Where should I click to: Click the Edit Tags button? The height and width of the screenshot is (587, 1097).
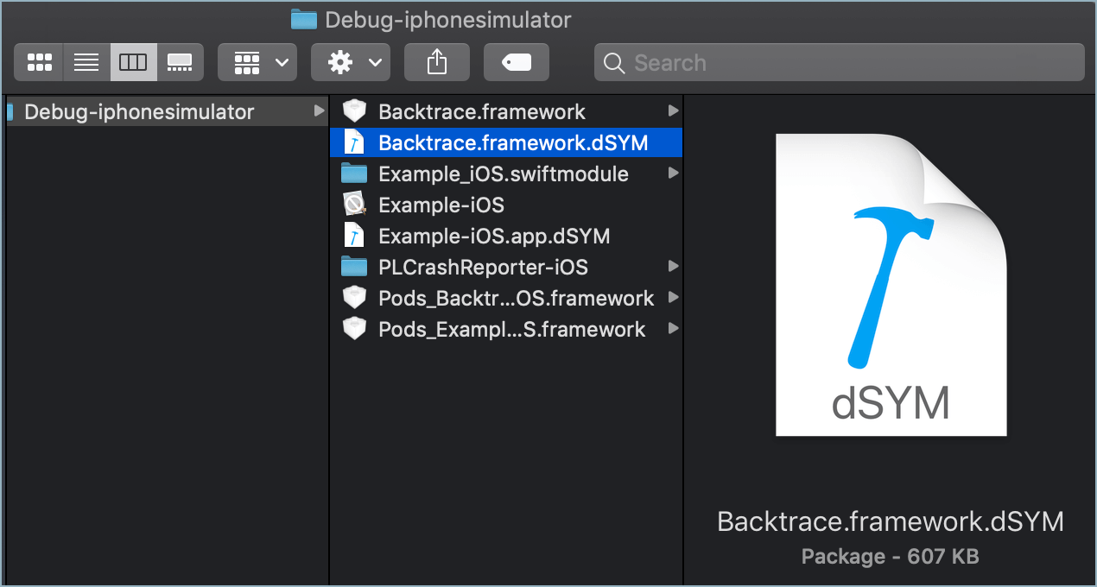[x=517, y=62]
